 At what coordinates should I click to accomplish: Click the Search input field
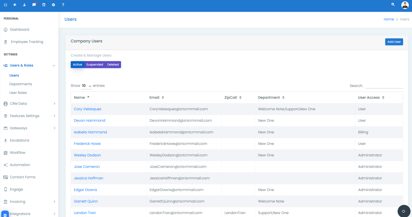point(384,85)
